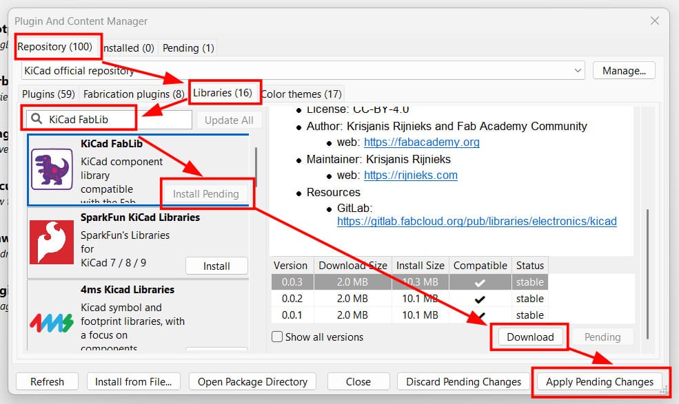
Task: Click Apply Pending Changes
Action: click(599, 382)
